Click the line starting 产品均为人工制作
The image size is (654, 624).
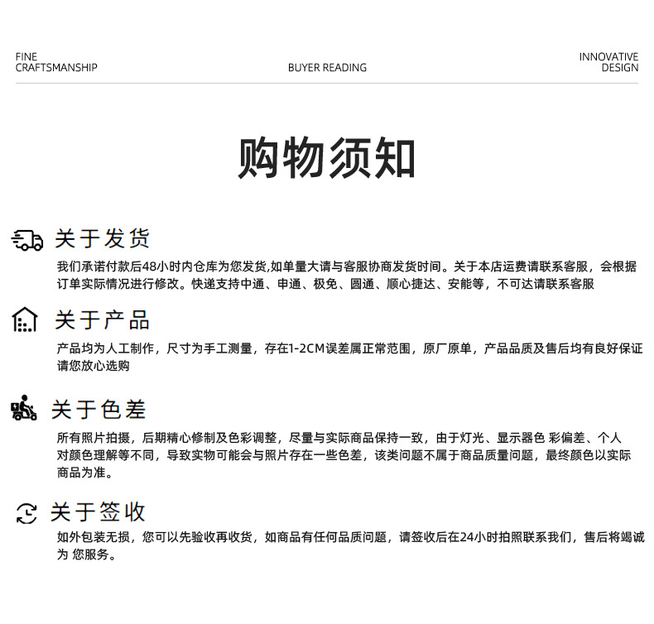(x=350, y=348)
